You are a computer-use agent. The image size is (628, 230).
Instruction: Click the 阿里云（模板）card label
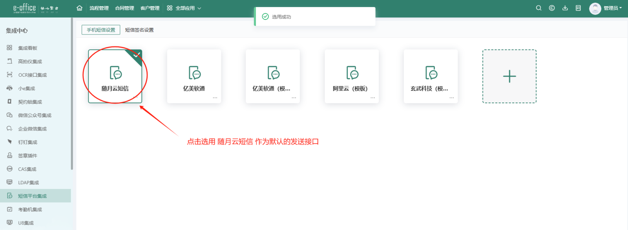point(350,88)
